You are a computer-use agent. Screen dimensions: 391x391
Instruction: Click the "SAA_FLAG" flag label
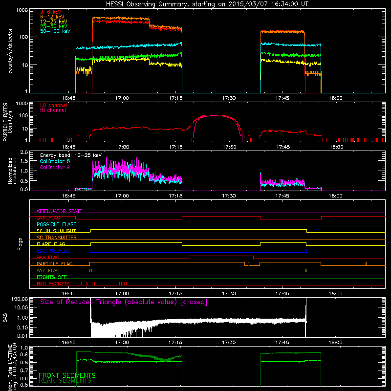click(48, 257)
